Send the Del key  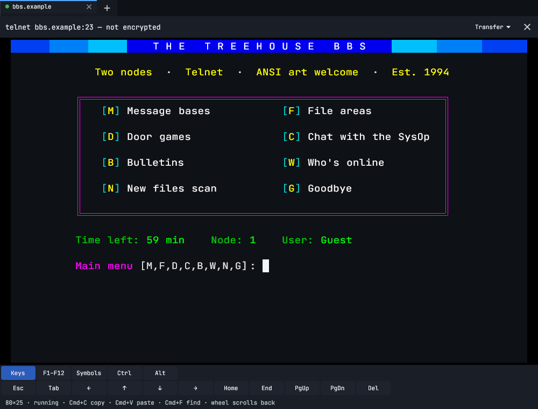point(373,388)
